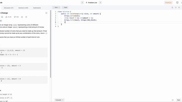Image resolution: width=182 pixels, height=102 pixels.
Task: Click the curly braces format code icon
Action: 176,8
